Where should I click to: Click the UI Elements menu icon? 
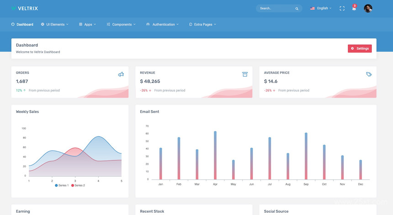(42, 24)
